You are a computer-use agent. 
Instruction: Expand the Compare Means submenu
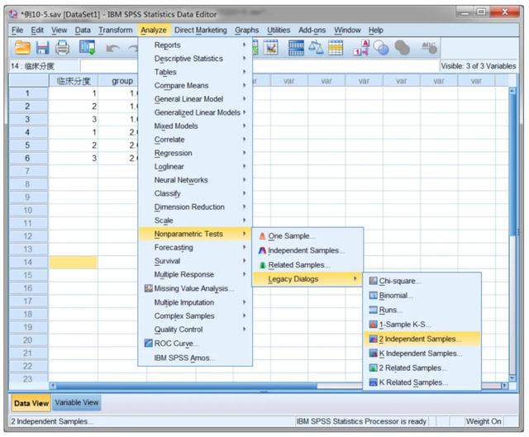pyautogui.click(x=195, y=85)
